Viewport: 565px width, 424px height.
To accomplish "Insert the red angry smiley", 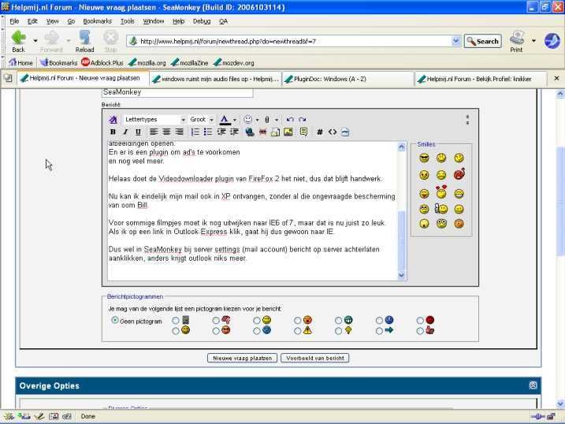I will [x=459, y=174].
